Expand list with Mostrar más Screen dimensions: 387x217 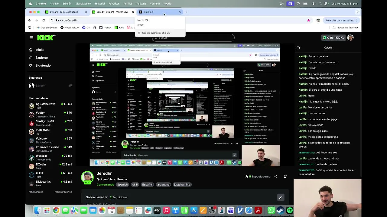click(36, 192)
